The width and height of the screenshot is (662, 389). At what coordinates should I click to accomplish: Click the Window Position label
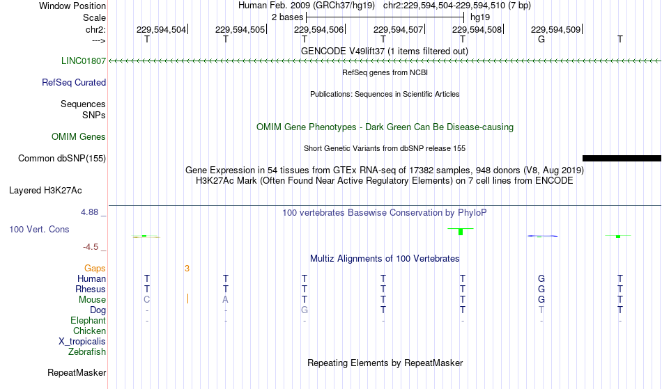[x=72, y=6]
